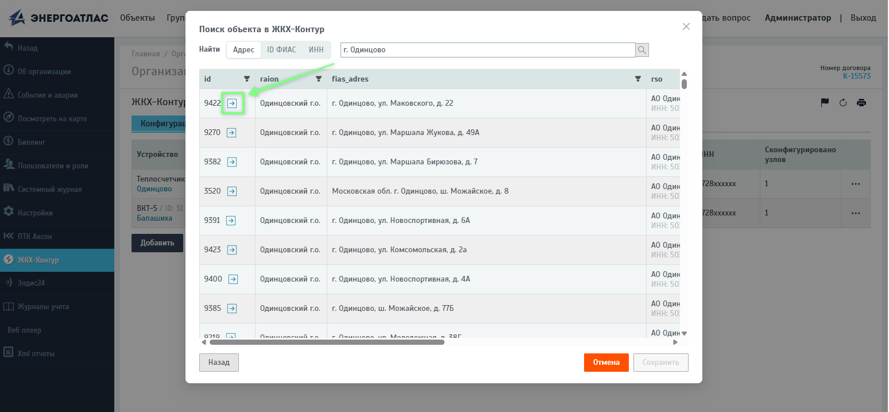The width and height of the screenshot is (889, 412).
Task: Select arrow icon for object 9382
Action: (x=232, y=162)
